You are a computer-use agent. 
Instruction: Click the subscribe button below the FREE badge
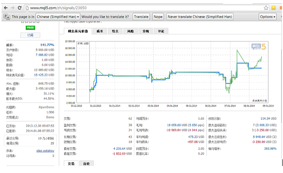click(30, 35)
